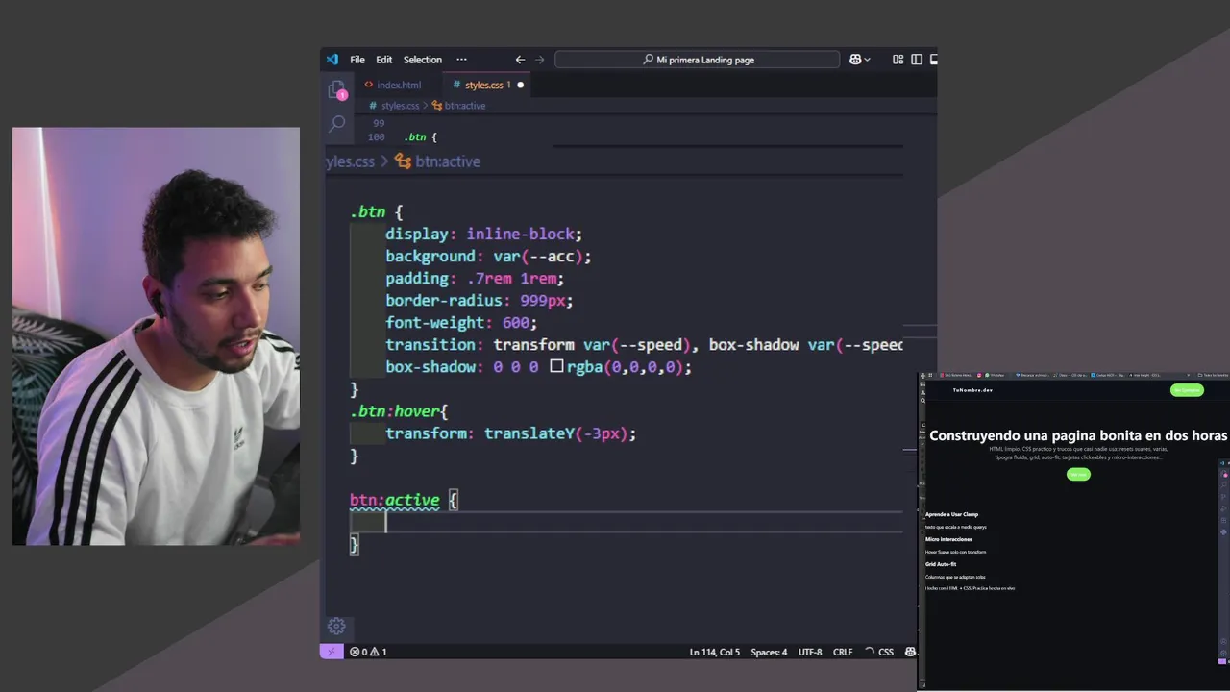
Task: Open the Manage gear icon in the activity bar
Action: point(336,627)
